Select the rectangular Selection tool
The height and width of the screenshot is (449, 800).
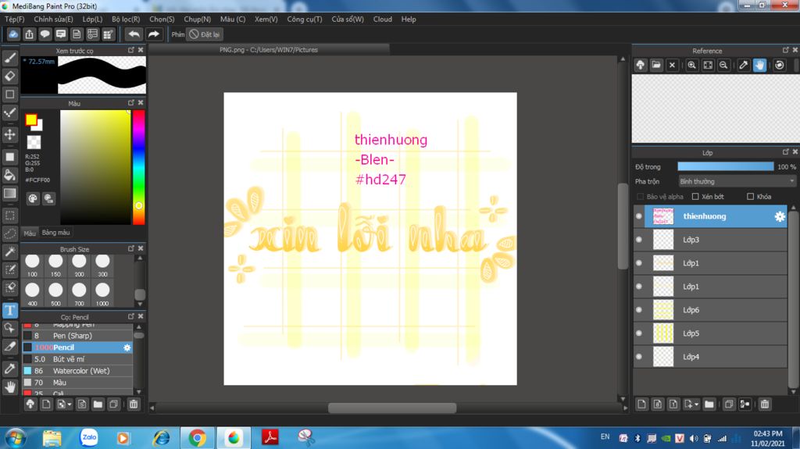click(9, 216)
